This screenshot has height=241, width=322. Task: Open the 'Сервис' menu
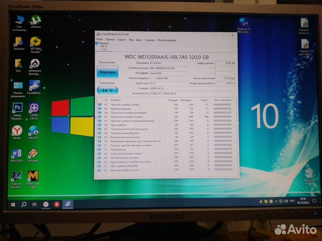click(122, 40)
